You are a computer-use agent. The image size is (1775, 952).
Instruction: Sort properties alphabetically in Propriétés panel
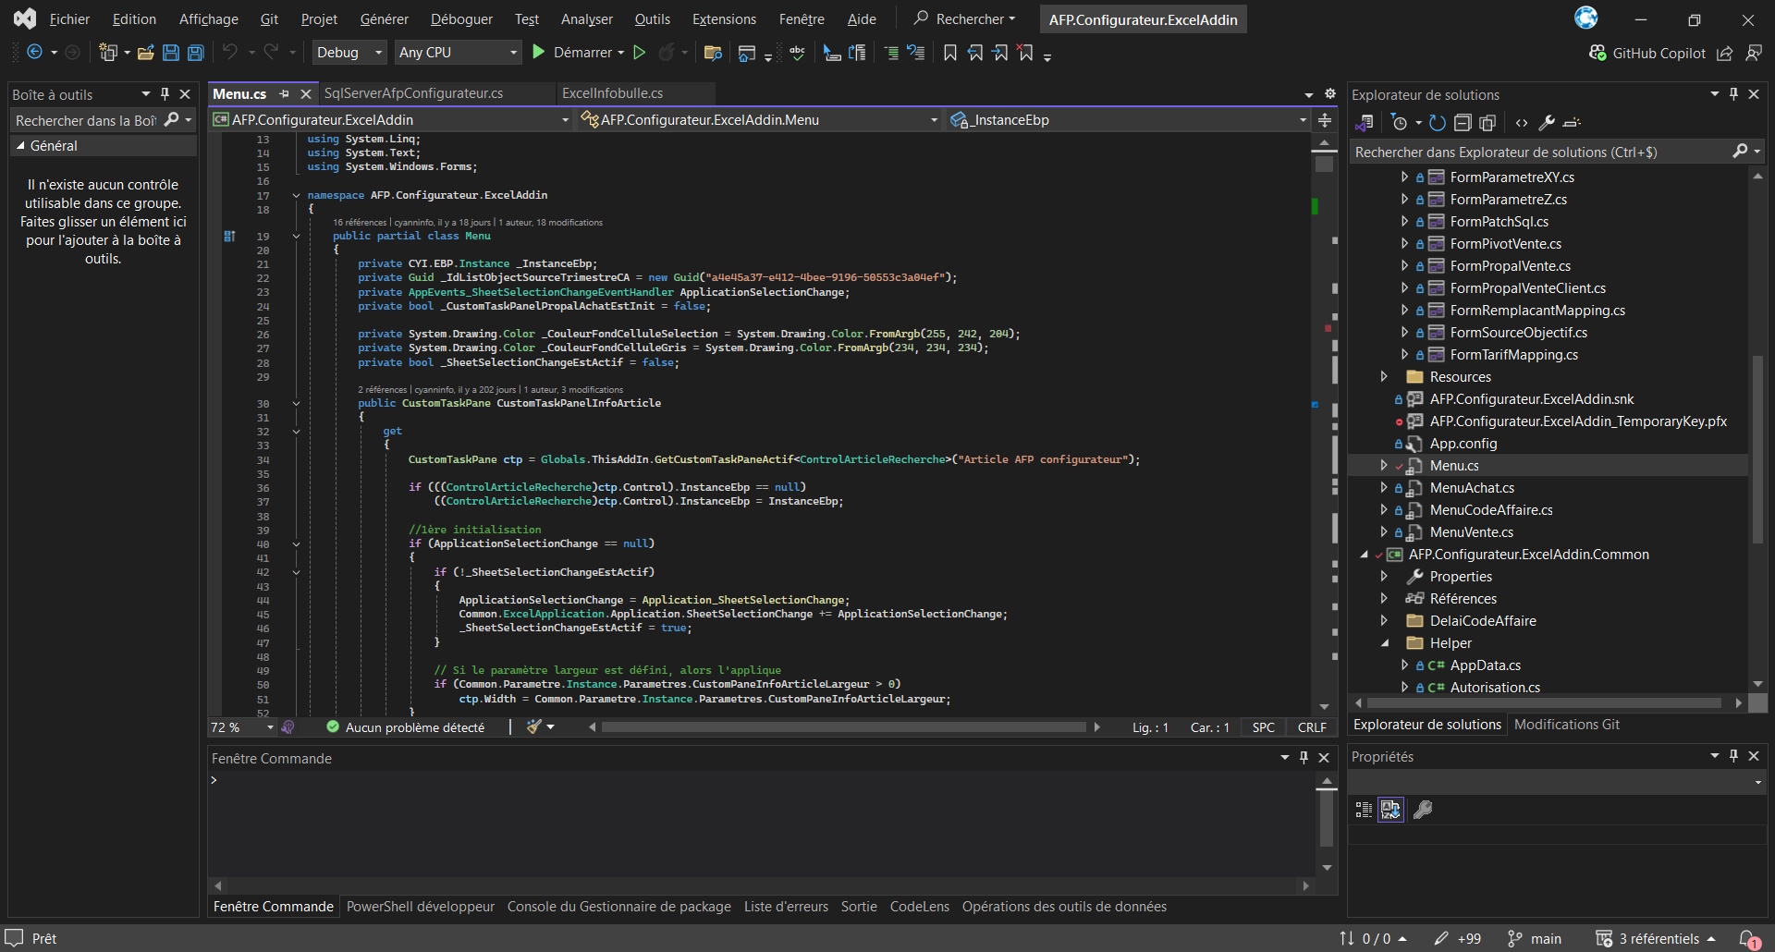tap(1390, 810)
